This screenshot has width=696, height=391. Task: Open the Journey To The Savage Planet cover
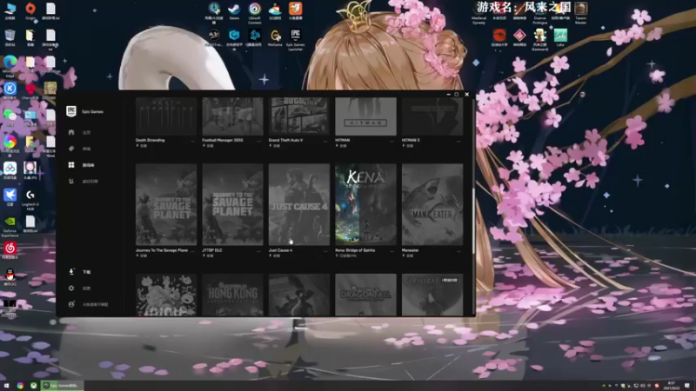pyautogui.click(x=166, y=204)
